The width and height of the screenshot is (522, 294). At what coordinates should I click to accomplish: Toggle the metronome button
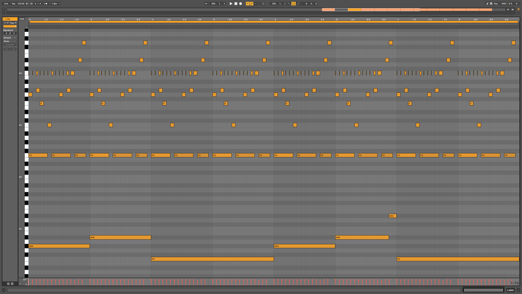click(45, 3)
